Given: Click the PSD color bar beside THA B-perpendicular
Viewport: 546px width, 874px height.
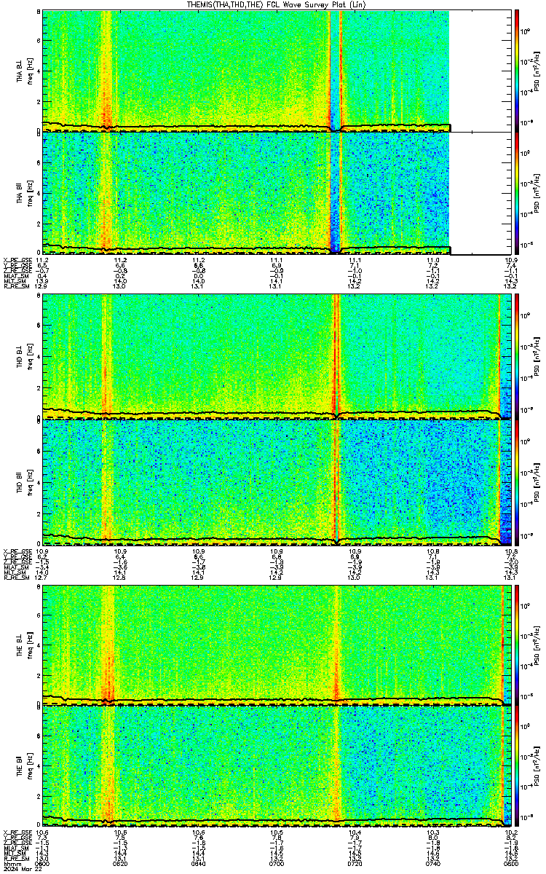Looking at the screenshot, I should (517, 71).
